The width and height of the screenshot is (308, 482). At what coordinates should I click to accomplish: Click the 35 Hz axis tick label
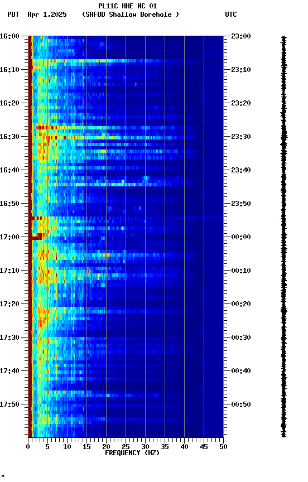pyautogui.click(x=165, y=447)
